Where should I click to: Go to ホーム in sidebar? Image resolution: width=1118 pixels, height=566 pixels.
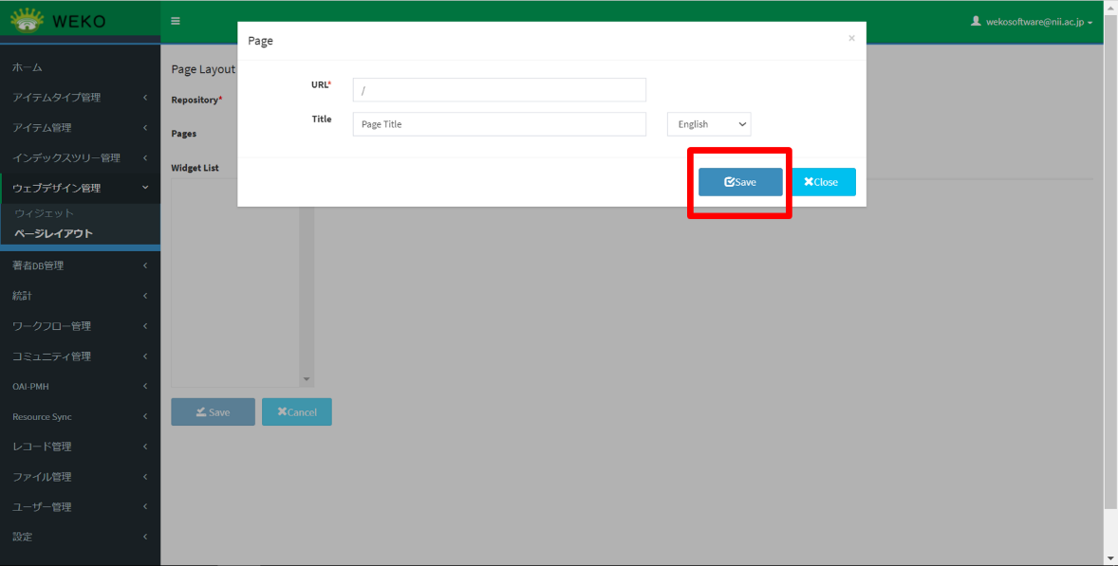point(28,67)
